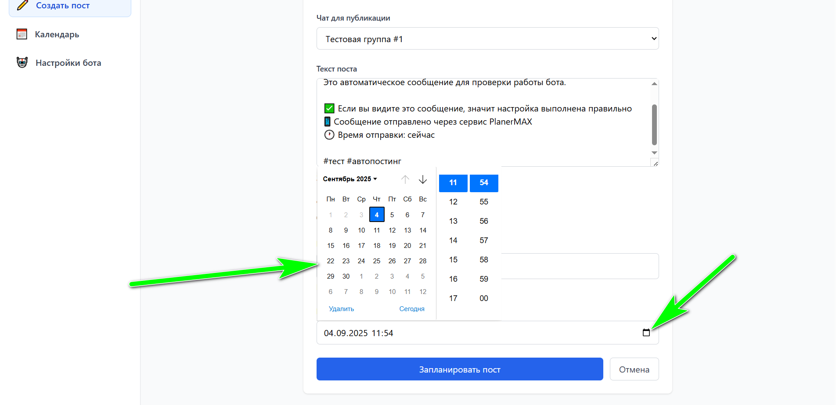Image resolution: width=836 pixels, height=405 pixels.
Task: Click the pencil icon beside Создать пост
Action: [22, 5]
